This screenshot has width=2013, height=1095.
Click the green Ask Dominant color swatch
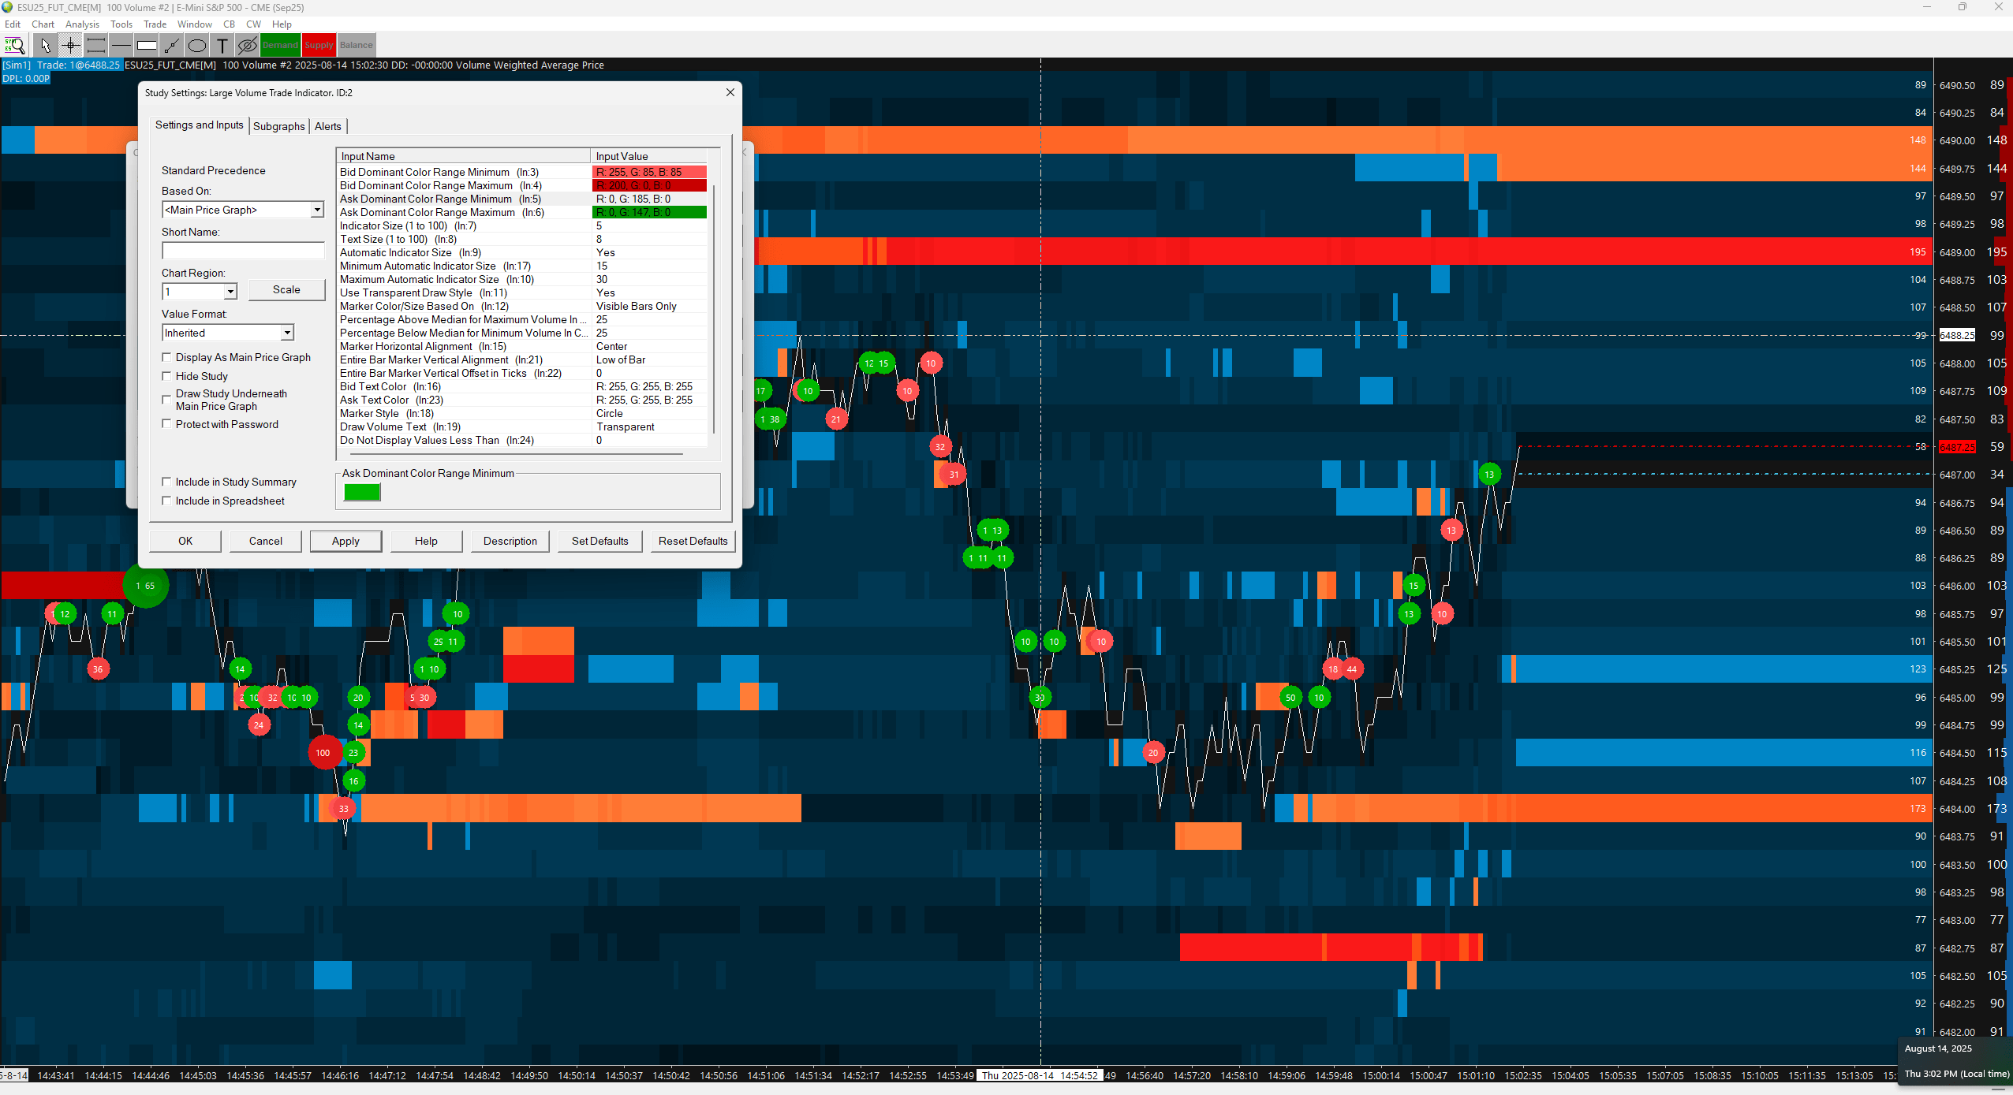(x=362, y=492)
